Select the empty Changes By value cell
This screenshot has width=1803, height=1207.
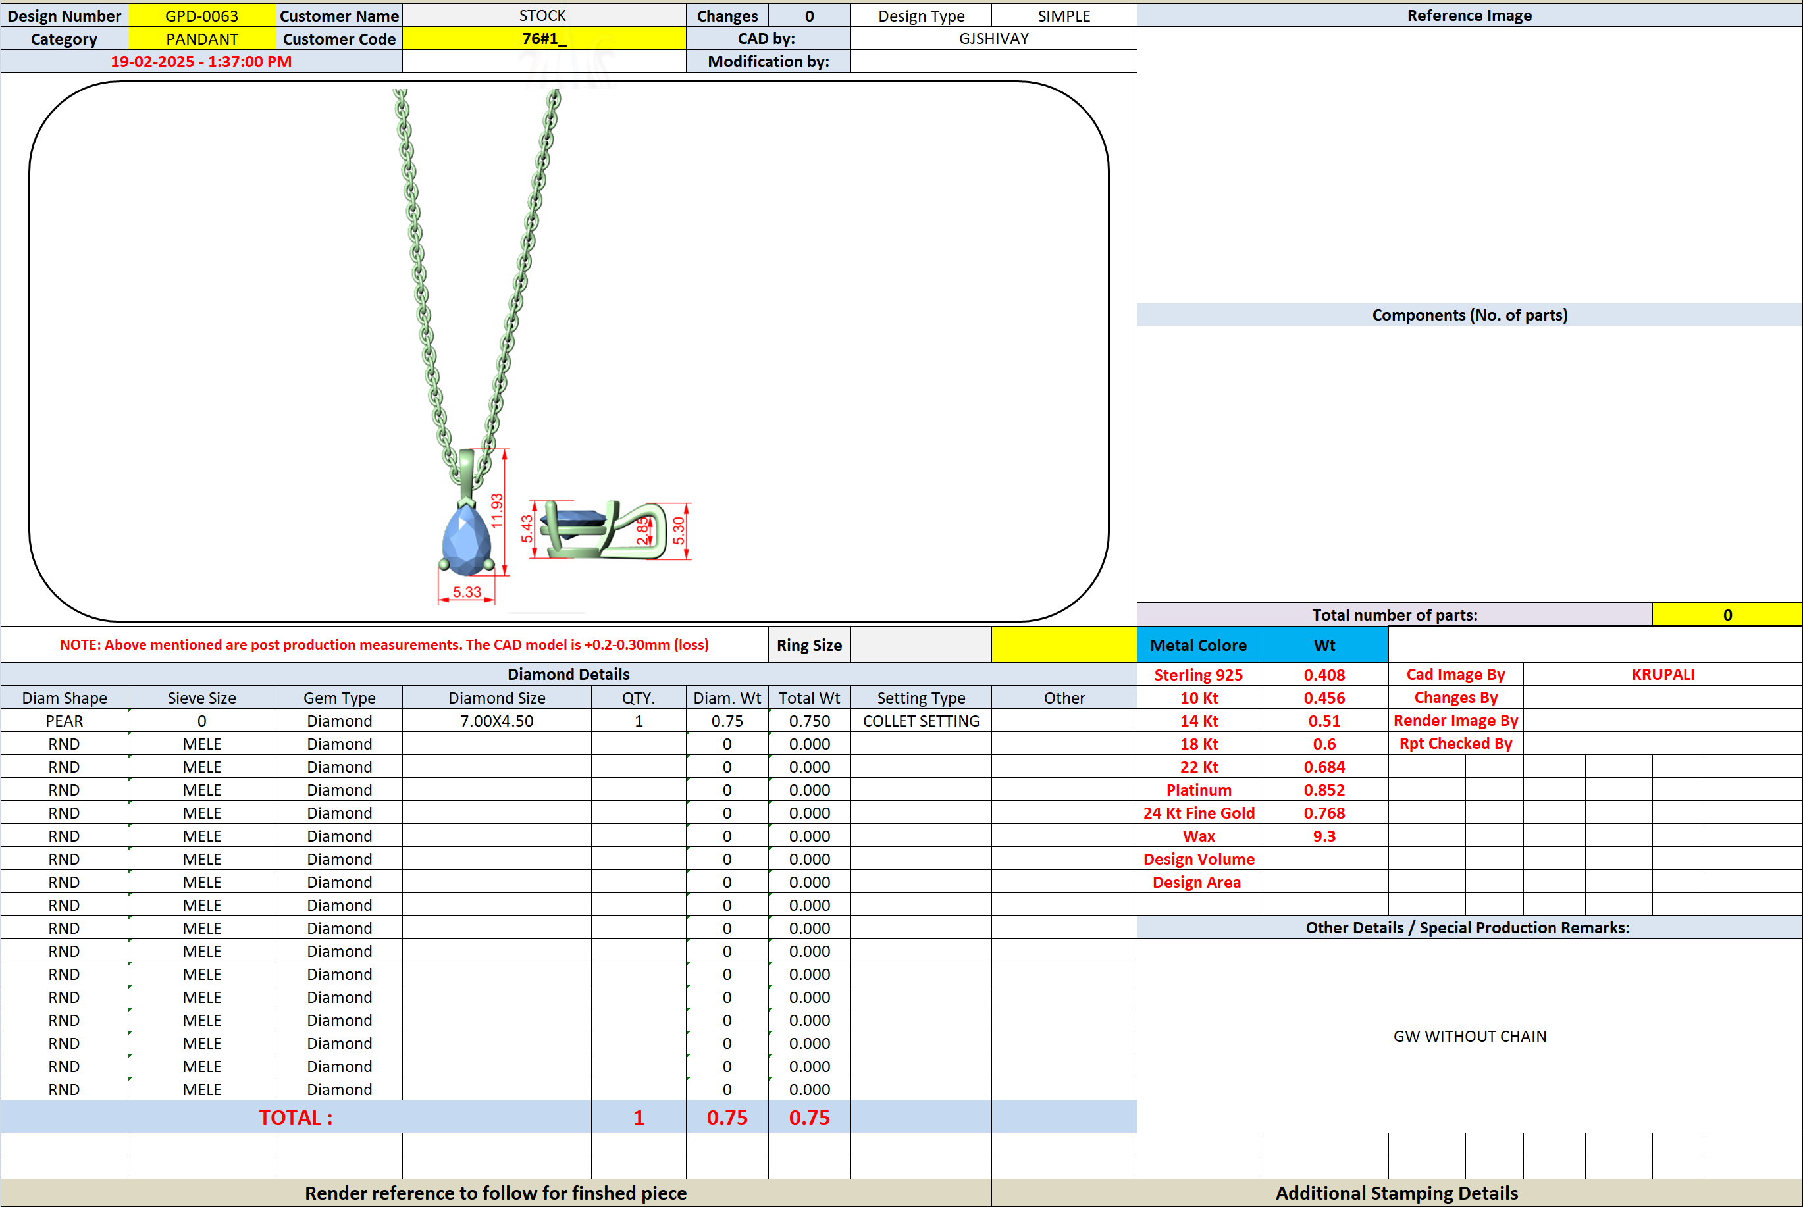click(1663, 698)
